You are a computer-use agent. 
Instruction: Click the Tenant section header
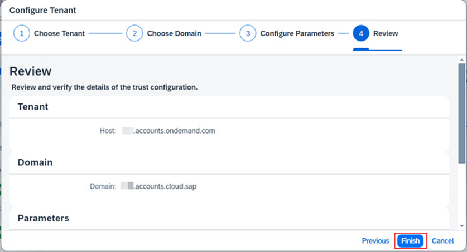[x=33, y=107]
